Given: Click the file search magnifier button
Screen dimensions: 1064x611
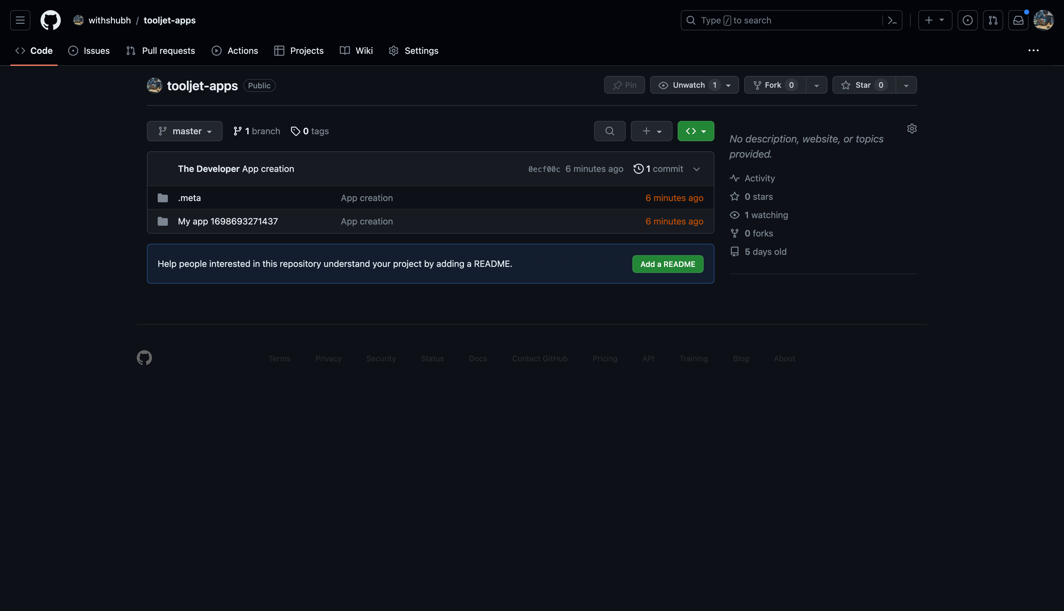Looking at the screenshot, I should click(610, 131).
